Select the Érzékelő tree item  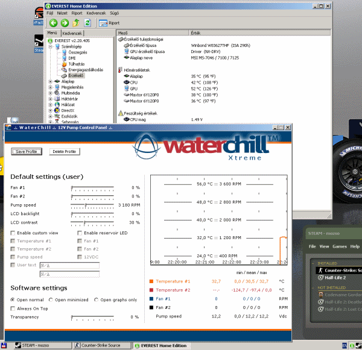coord(76,75)
